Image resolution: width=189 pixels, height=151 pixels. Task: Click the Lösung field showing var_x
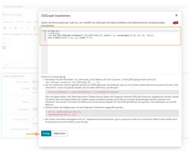(35, 88)
